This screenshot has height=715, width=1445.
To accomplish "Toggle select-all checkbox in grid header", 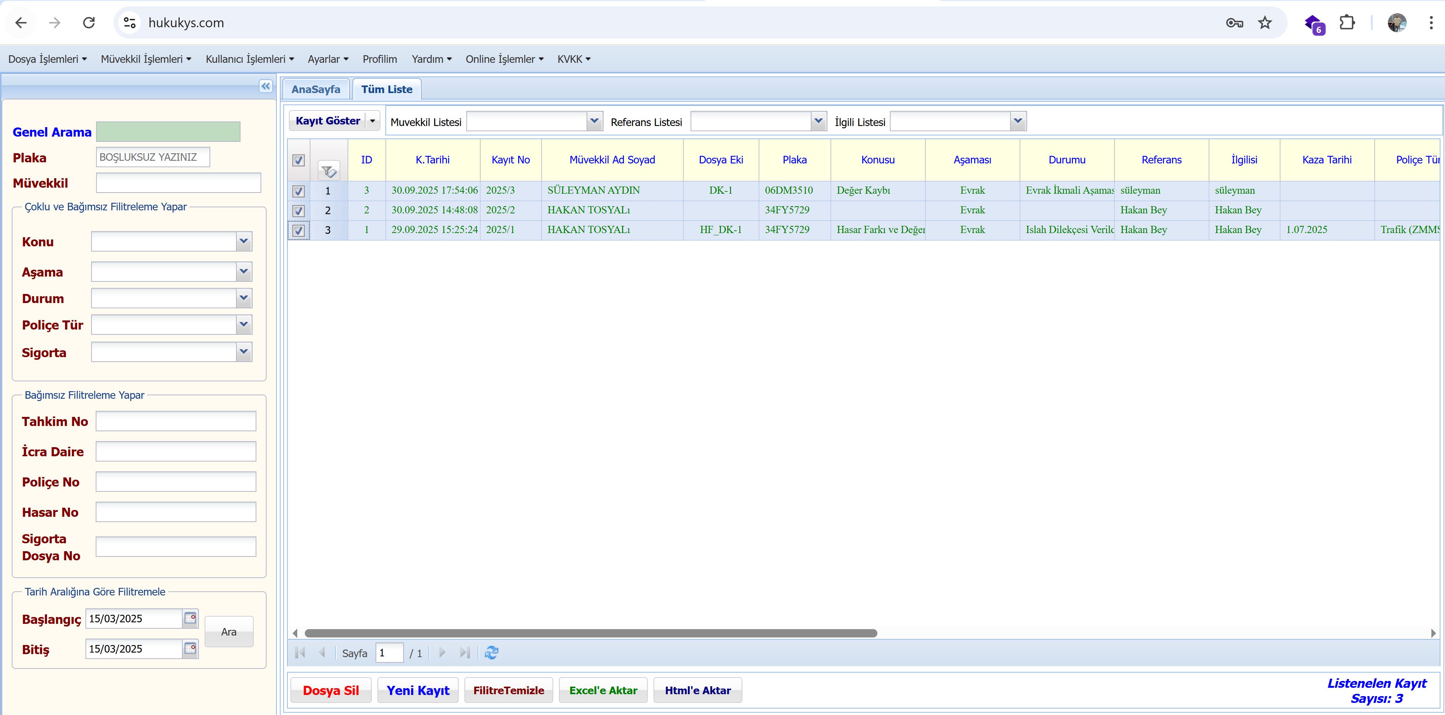I will 298,160.
